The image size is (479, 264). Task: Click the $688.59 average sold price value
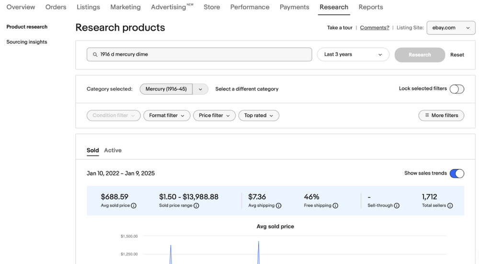(114, 197)
